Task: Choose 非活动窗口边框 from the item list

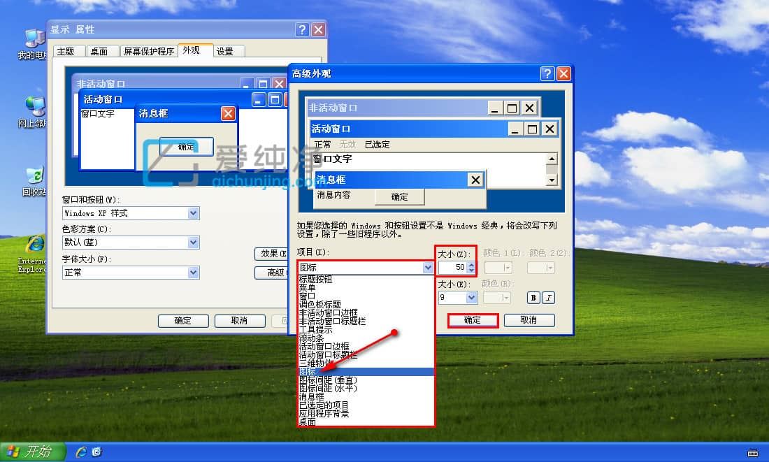Action: pos(366,312)
